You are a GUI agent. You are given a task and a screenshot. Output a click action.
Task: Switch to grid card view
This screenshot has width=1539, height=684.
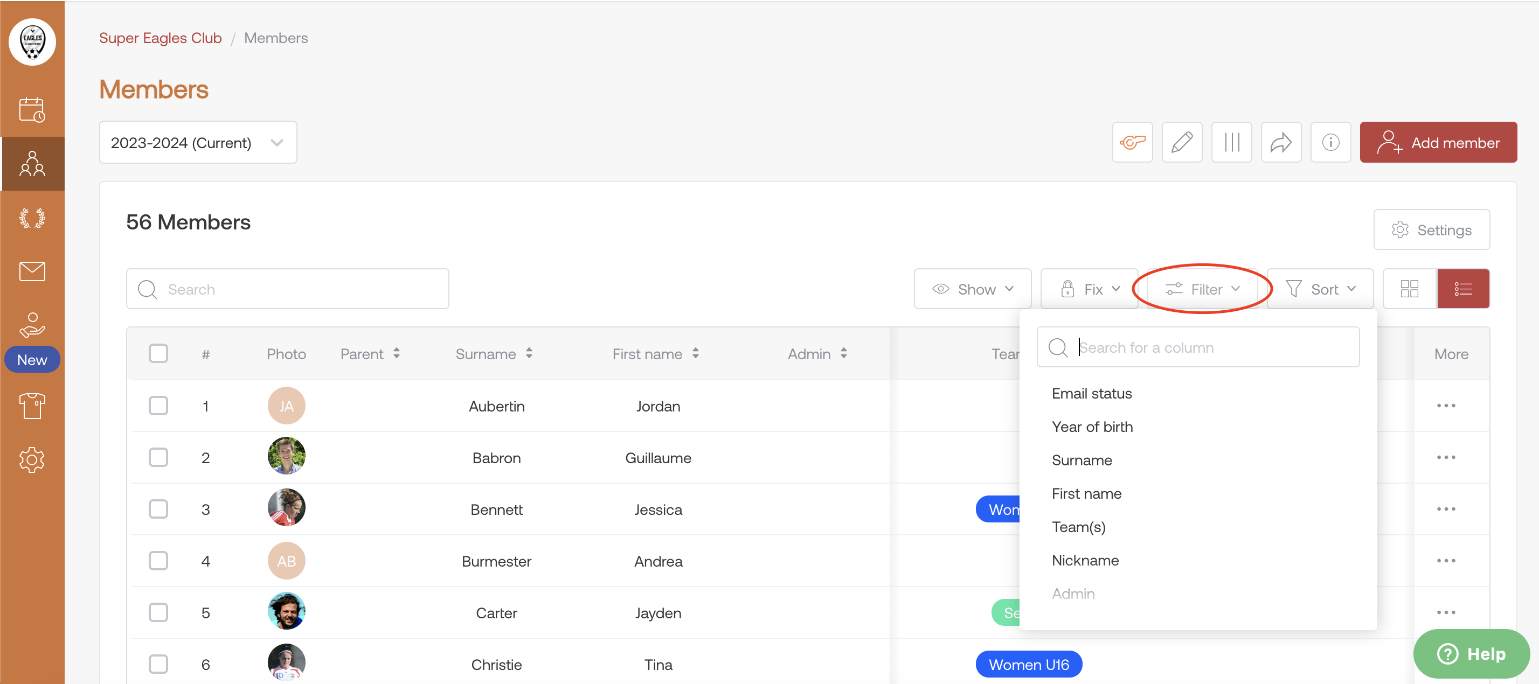1409,289
